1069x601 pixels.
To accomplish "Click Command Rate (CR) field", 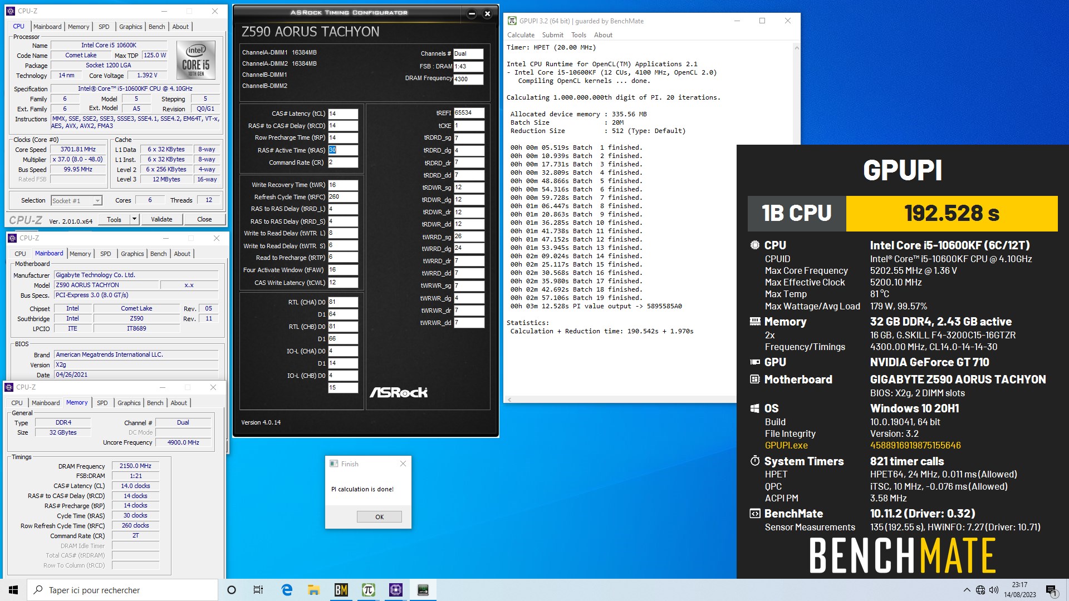I will tap(343, 162).
